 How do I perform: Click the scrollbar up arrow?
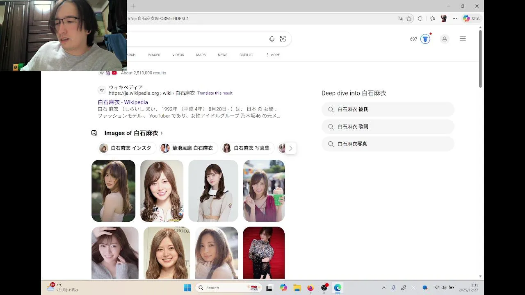point(480,27)
